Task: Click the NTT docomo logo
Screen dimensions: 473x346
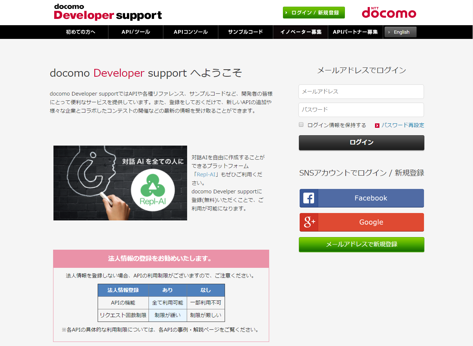Action: [389, 12]
